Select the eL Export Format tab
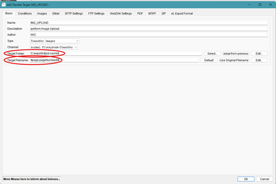Viewport: 276px width, 184px height. point(182,14)
